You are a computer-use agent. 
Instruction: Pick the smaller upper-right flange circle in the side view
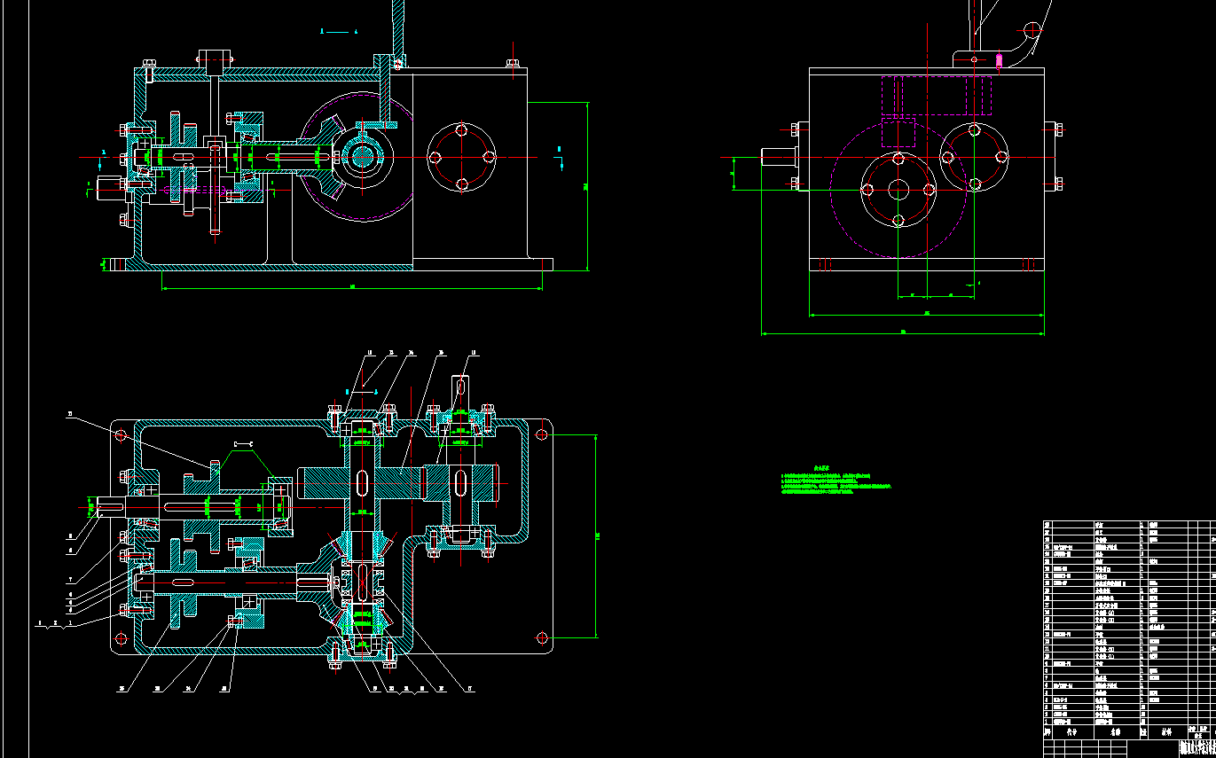pos(974,157)
